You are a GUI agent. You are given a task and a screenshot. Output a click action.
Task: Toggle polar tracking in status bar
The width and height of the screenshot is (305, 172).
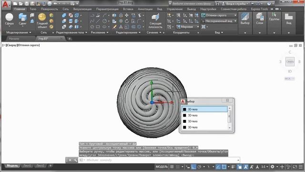pyautogui.click(x=199, y=167)
